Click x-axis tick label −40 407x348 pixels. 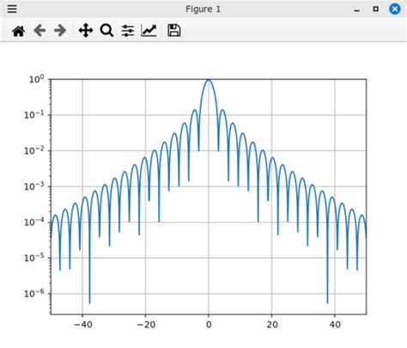82,325
